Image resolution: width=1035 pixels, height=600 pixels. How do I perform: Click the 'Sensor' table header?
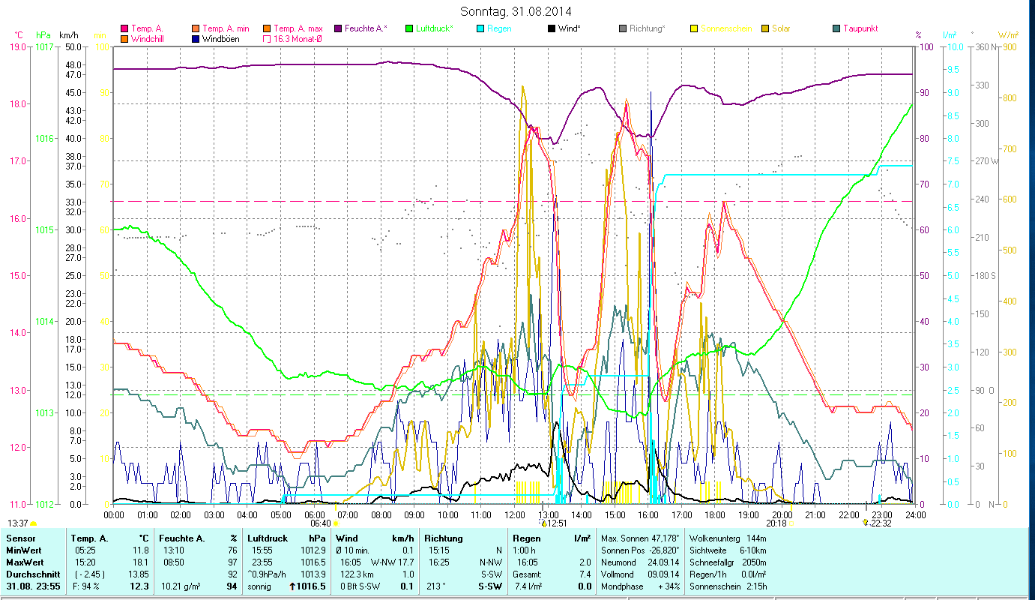[x=19, y=538]
